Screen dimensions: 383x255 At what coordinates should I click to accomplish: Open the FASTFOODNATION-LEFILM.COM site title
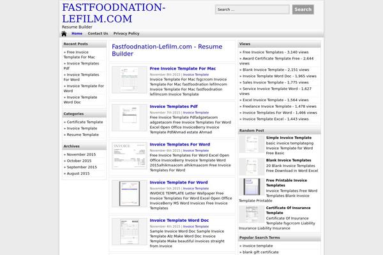[x=114, y=13]
